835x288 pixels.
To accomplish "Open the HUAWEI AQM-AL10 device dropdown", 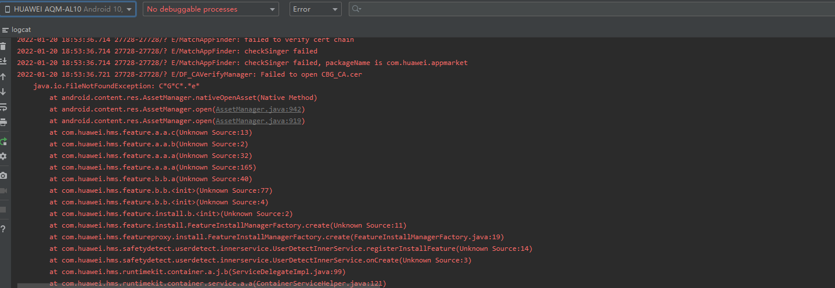I will [x=68, y=9].
